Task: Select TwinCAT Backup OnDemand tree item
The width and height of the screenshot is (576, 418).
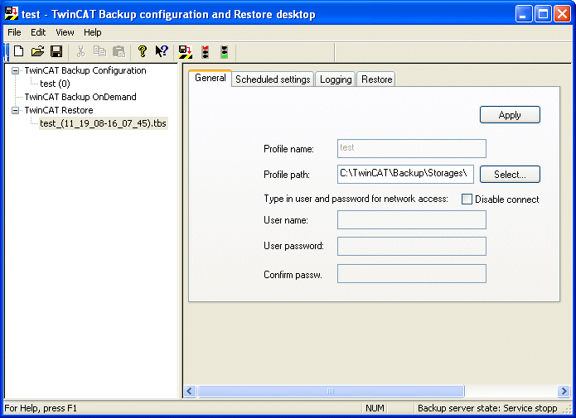Action: [80, 97]
